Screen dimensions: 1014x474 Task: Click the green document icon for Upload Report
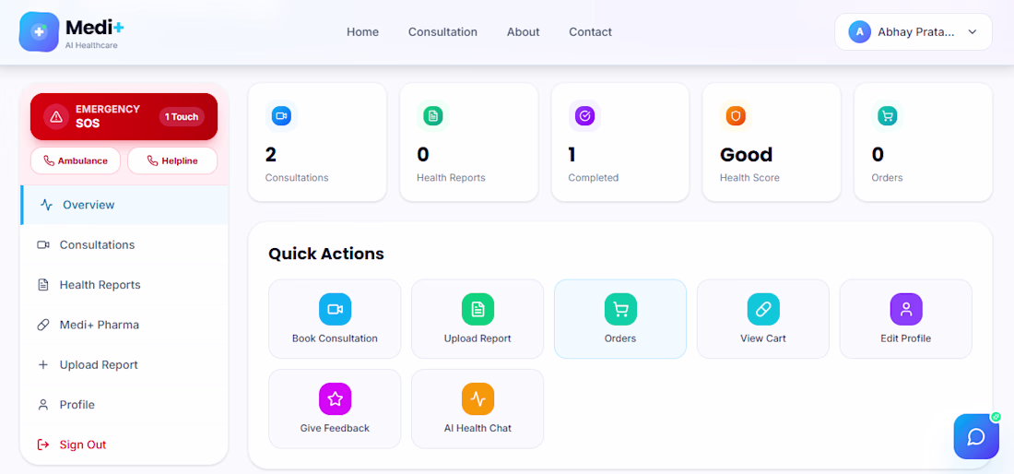click(x=478, y=309)
